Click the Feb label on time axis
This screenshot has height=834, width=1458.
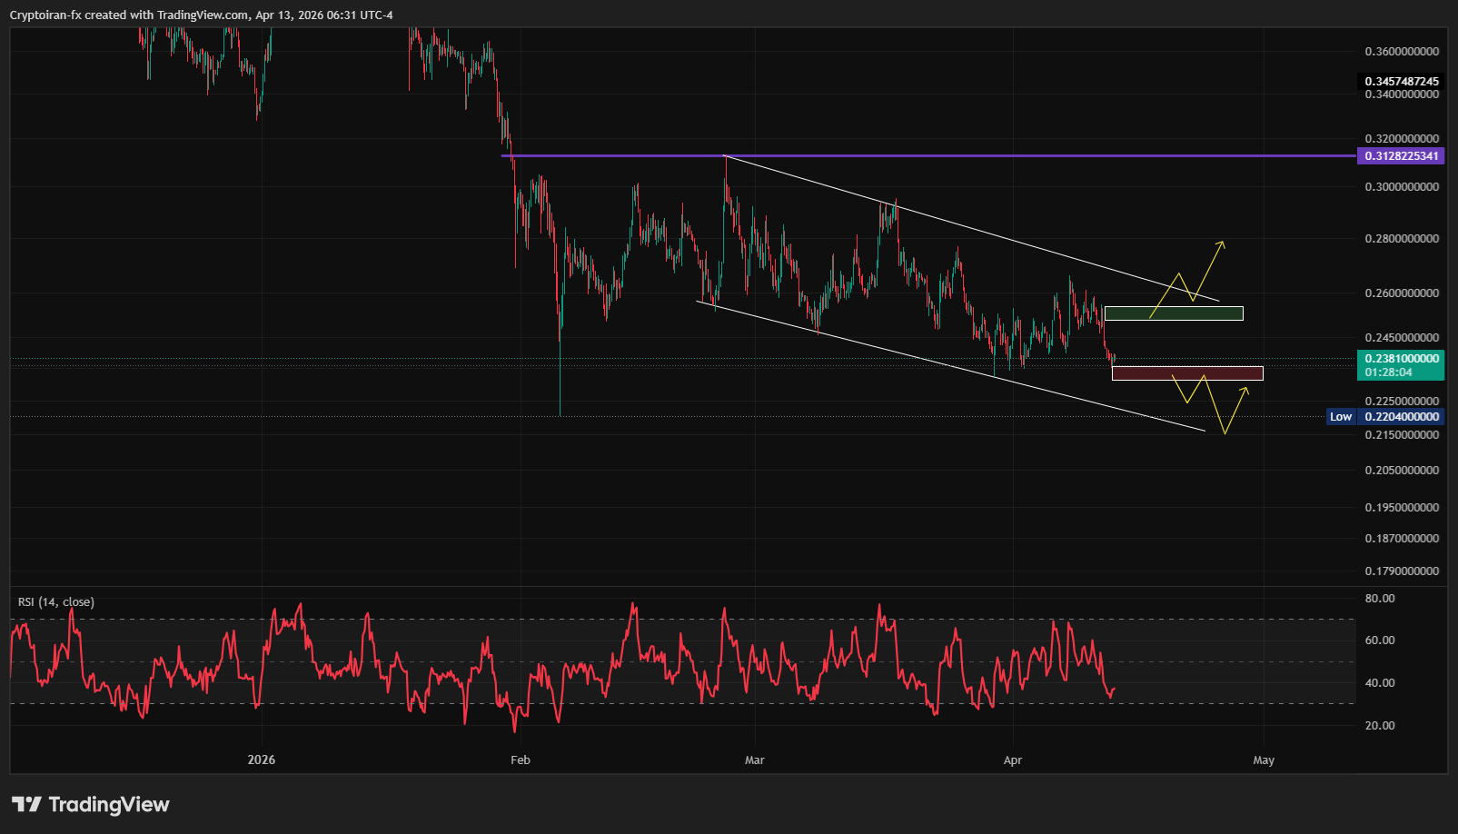point(520,760)
